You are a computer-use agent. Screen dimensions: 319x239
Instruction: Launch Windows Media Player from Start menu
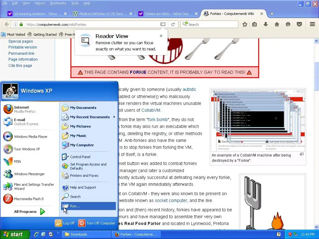tap(30, 137)
